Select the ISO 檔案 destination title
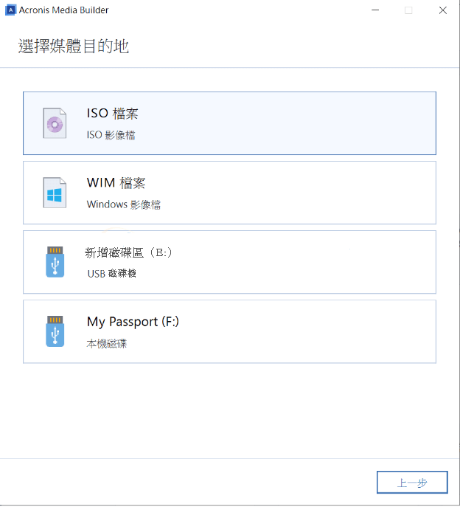This screenshot has height=507, width=460. click(112, 114)
